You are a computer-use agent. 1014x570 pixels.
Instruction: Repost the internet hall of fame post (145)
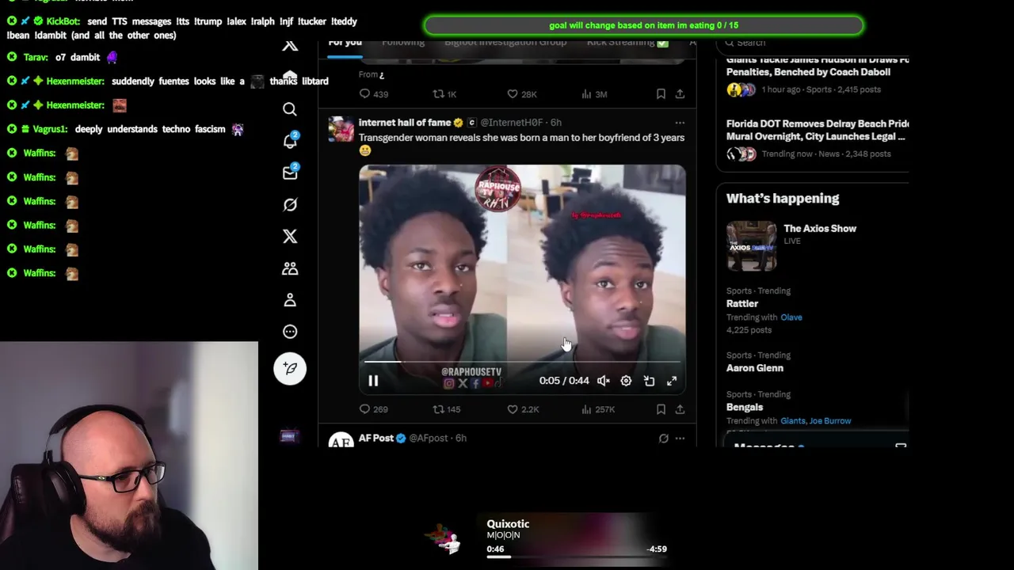[x=446, y=409]
